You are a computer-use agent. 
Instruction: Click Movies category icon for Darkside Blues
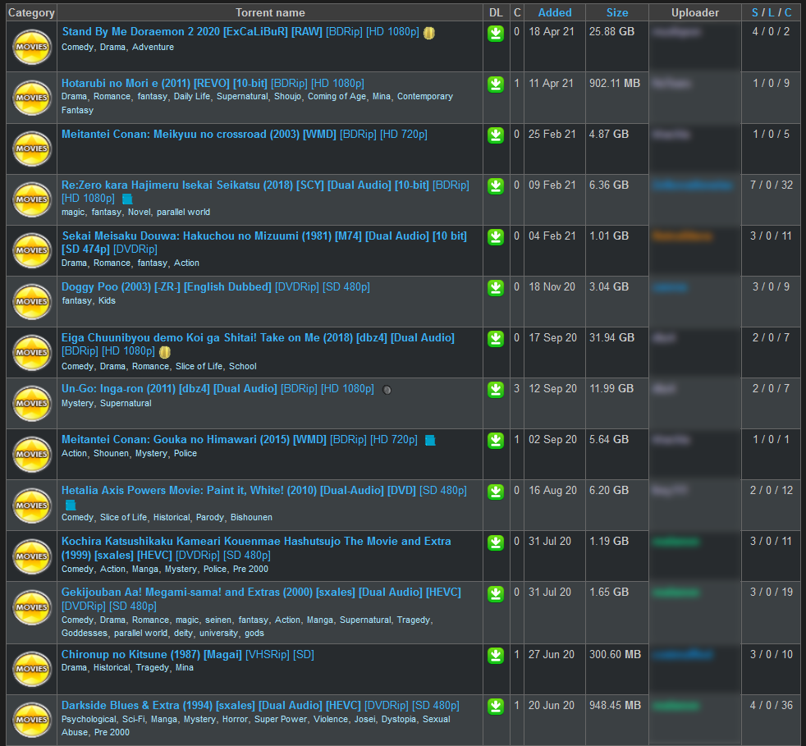point(32,719)
